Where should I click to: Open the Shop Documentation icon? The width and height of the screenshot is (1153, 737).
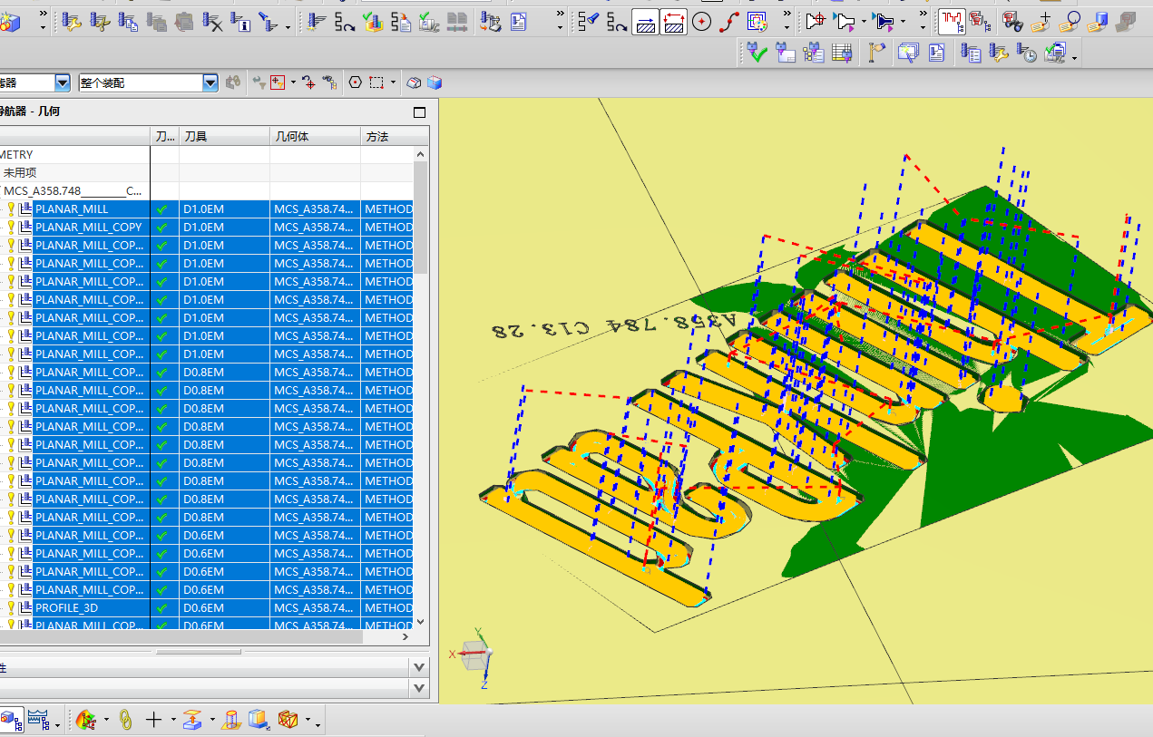[x=519, y=22]
